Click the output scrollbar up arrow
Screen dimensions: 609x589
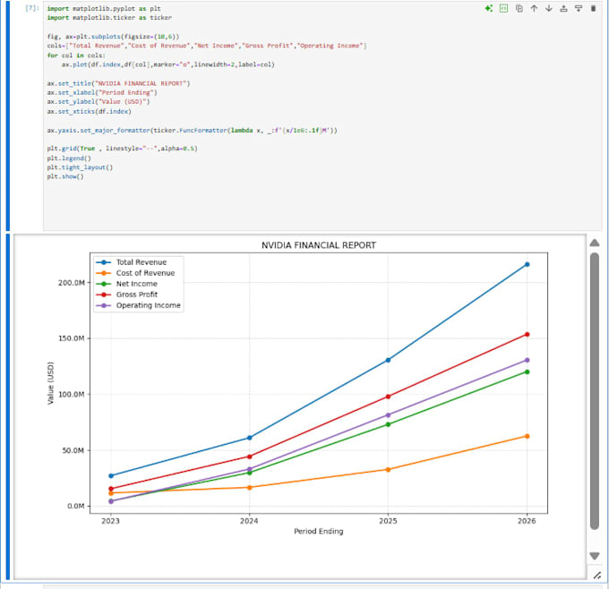595,243
